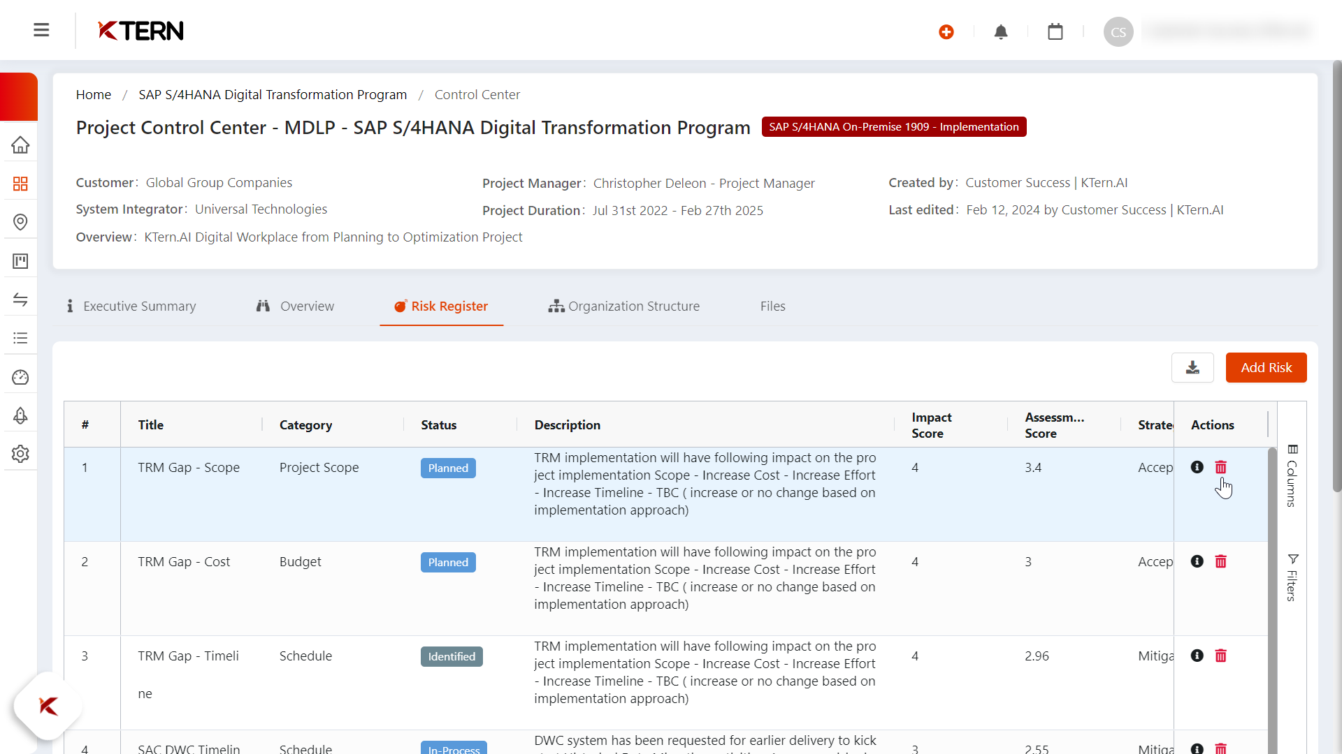Viewport: 1342px width, 754px height.
Task: Click the red plus quick-add icon
Action: point(946,32)
